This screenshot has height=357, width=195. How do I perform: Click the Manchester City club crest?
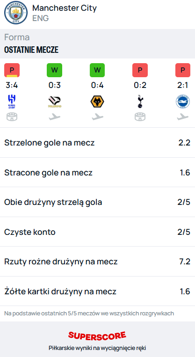click(16, 13)
